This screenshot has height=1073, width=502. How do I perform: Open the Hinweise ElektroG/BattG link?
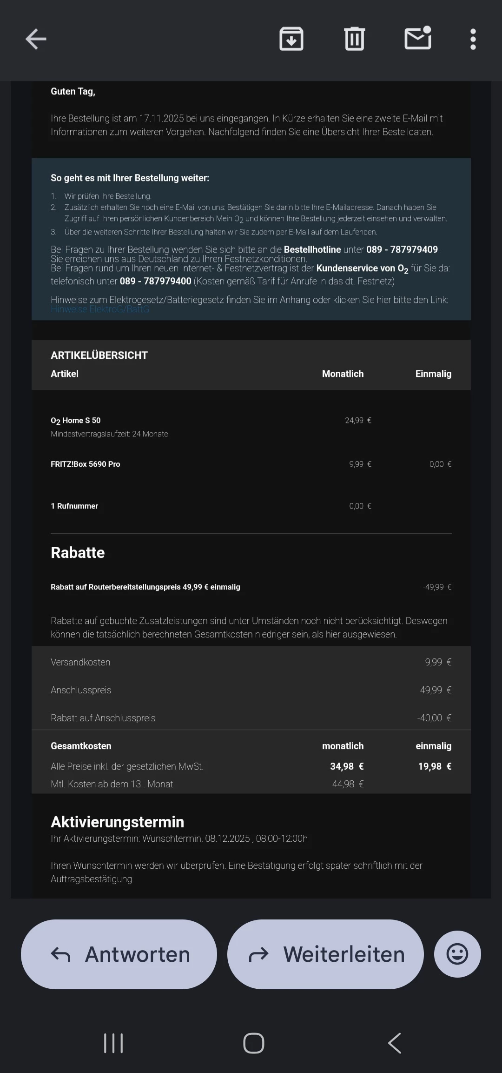point(100,309)
